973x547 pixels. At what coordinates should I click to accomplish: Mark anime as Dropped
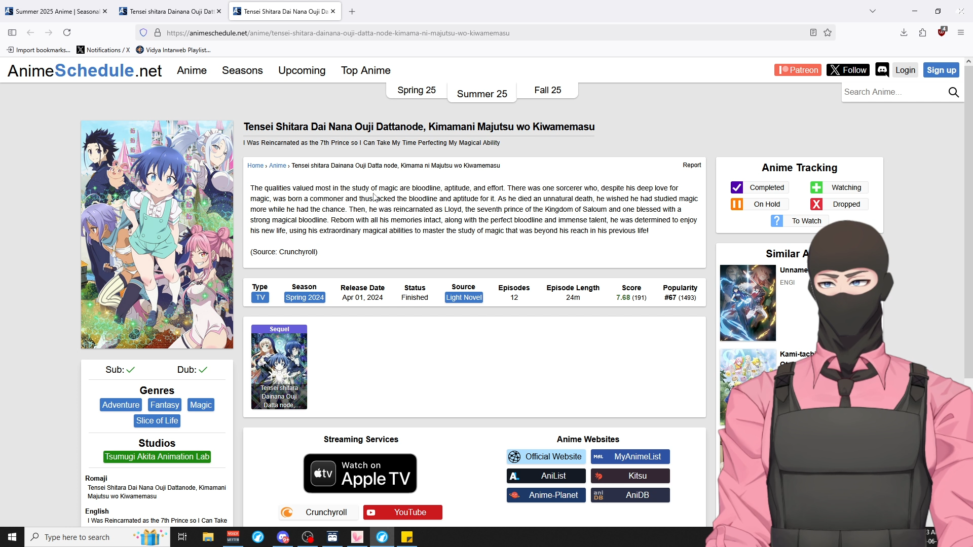coord(839,204)
